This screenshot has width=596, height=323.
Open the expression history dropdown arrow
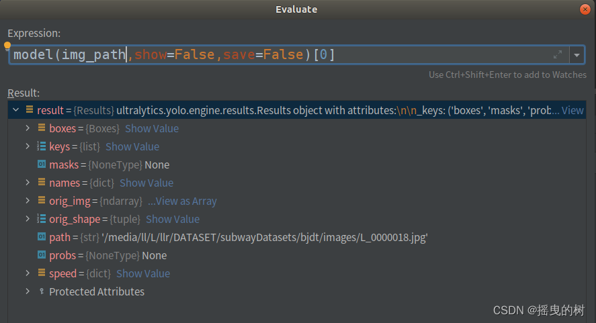pyautogui.click(x=577, y=55)
